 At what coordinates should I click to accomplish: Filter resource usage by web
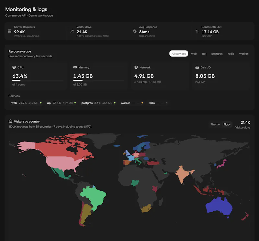(194, 54)
